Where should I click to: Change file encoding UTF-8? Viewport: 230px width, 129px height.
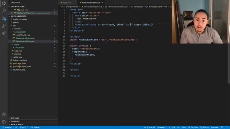point(172,128)
